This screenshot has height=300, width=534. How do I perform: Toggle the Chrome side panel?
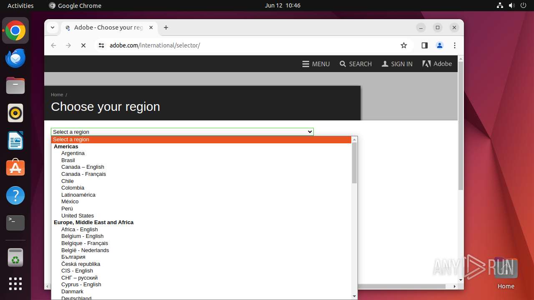pos(425,45)
